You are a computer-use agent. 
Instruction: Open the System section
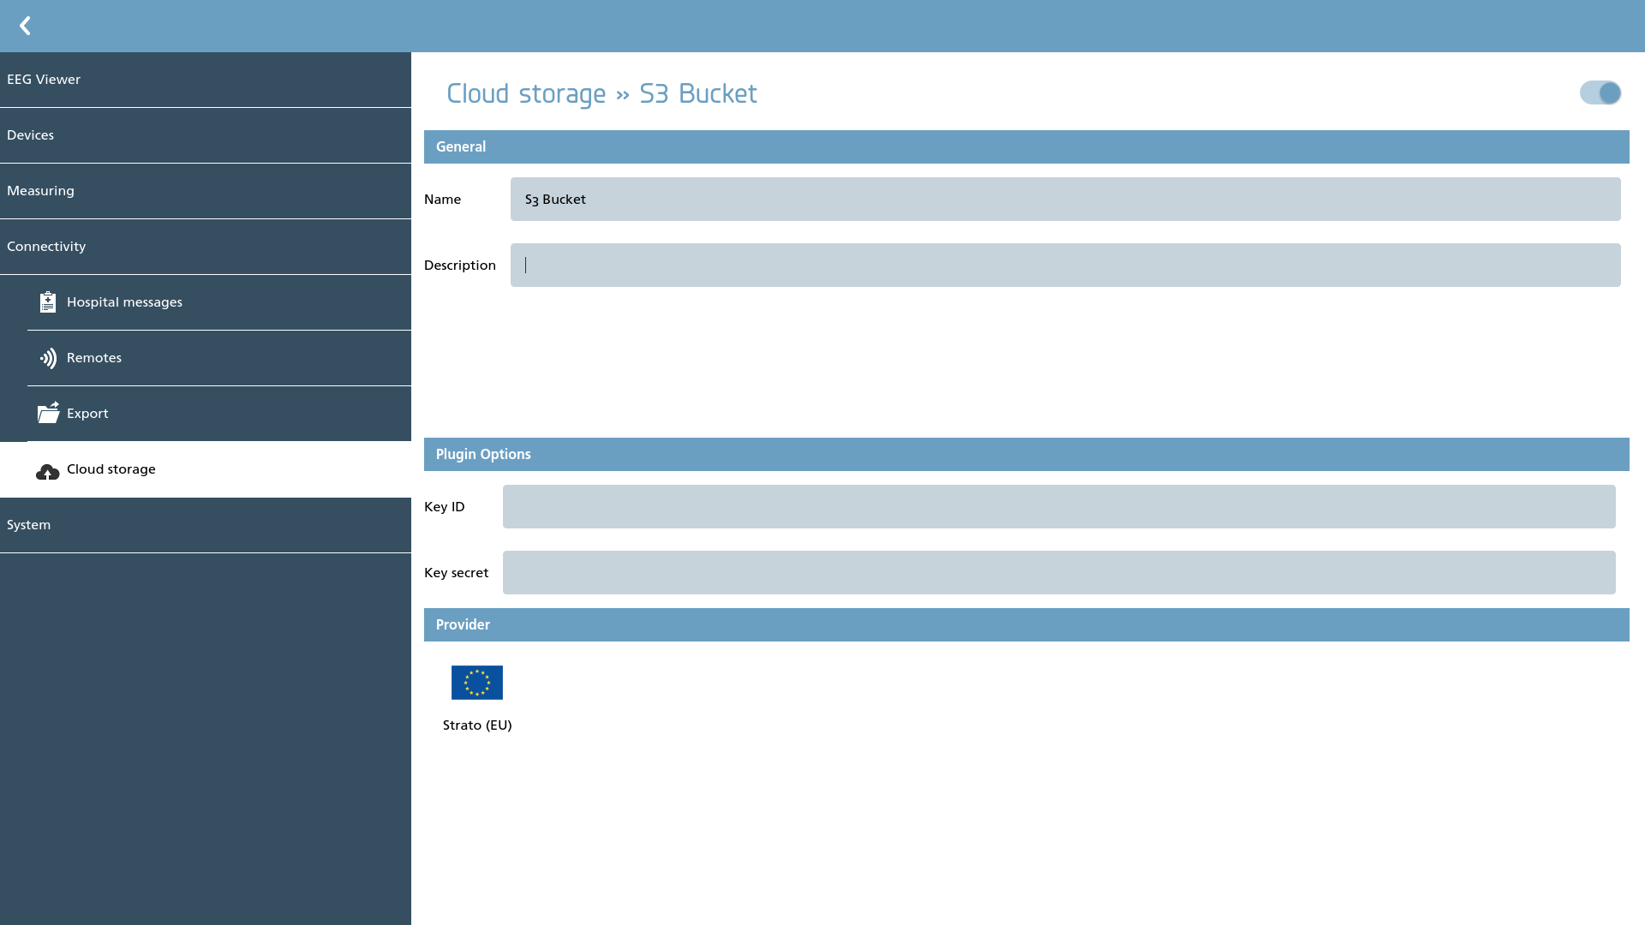click(206, 525)
